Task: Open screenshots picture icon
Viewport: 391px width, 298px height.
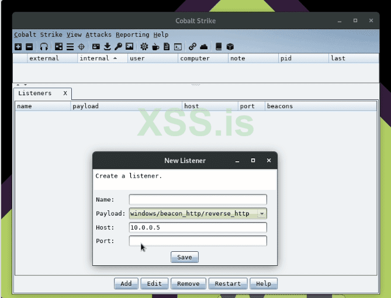Action: [x=129, y=47]
